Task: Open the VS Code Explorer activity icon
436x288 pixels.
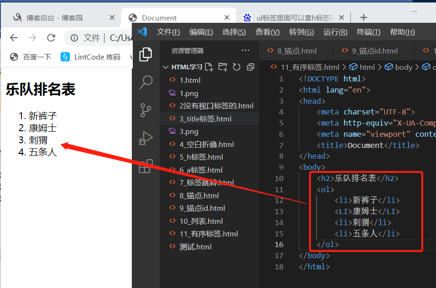Action: (x=146, y=54)
